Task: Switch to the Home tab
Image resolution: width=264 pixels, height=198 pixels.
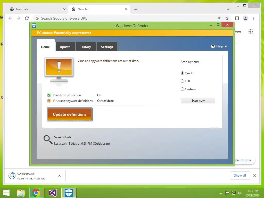Action: pyautogui.click(x=45, y=47)
